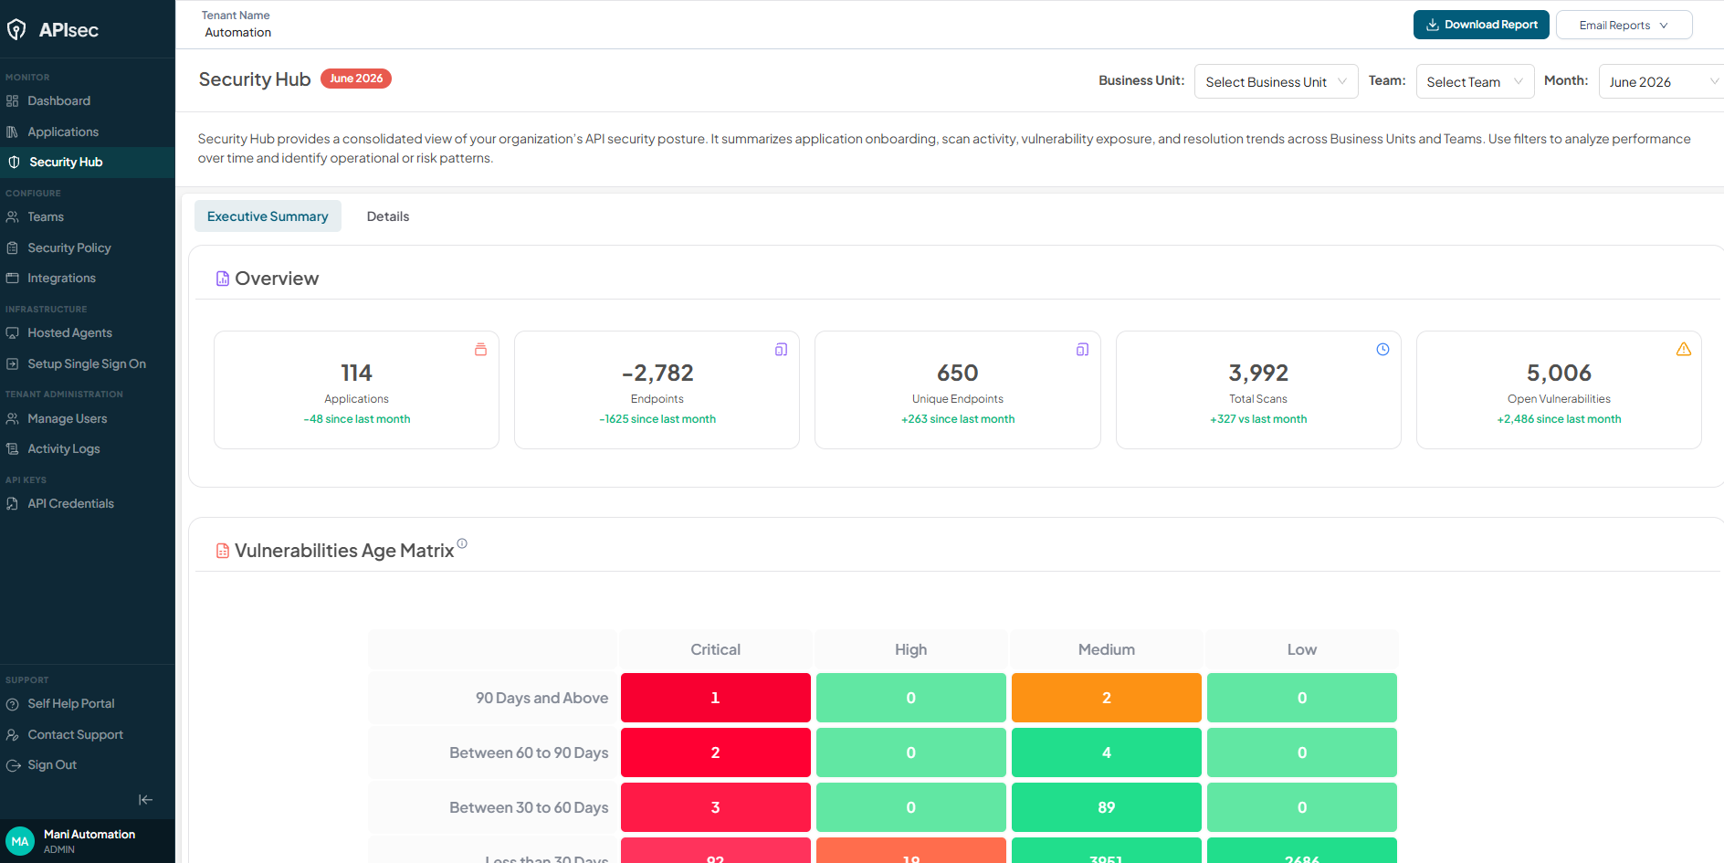Image resolution: width=1724 pixels, height=863 pixels.
Task: Select the Executive Summary tab
Action: tap(268, 216)
